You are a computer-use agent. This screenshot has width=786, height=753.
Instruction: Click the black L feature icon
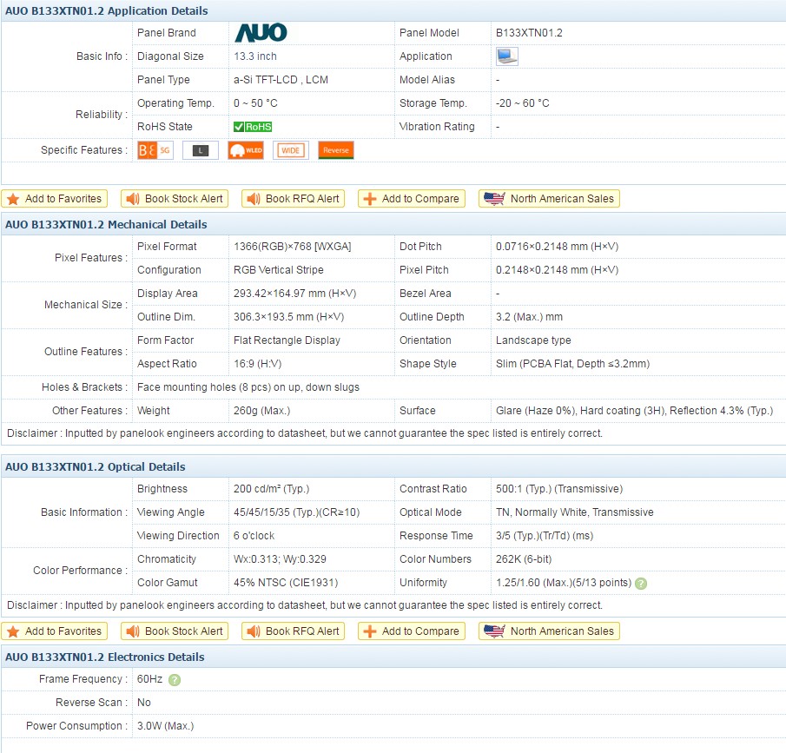point(201,150)
